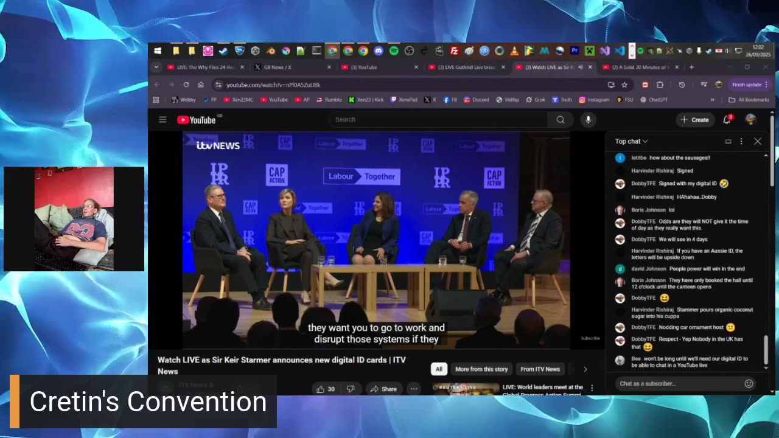Open the Rumble bookmark
Screen dimensions: 779x438
point(329,100)
